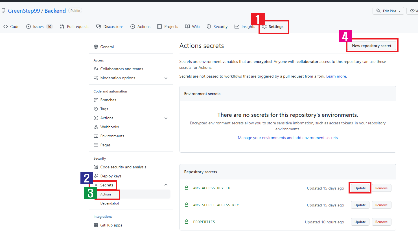This screenshot has width=418, height=231.
Task: Open the Discussions tab
Action: point(110,27)
